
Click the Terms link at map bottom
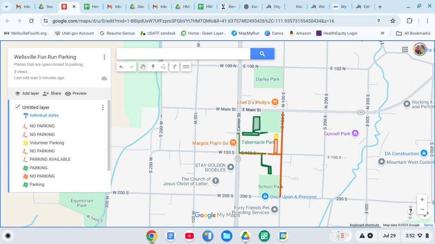click(x=428, y=225)
